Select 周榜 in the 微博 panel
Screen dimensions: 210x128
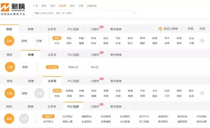(25, 67)
